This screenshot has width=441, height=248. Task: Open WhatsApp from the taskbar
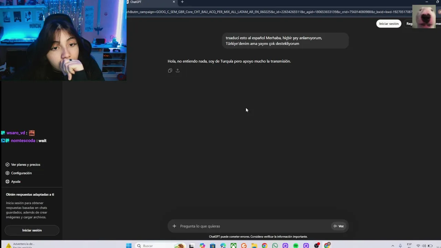[275, 246]
